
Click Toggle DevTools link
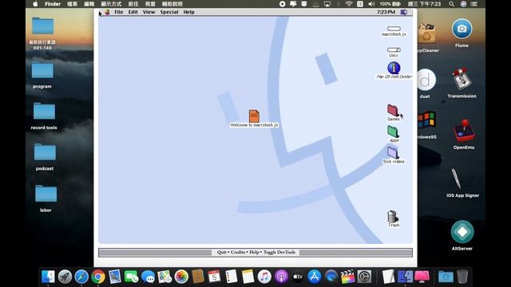(279, 252)
